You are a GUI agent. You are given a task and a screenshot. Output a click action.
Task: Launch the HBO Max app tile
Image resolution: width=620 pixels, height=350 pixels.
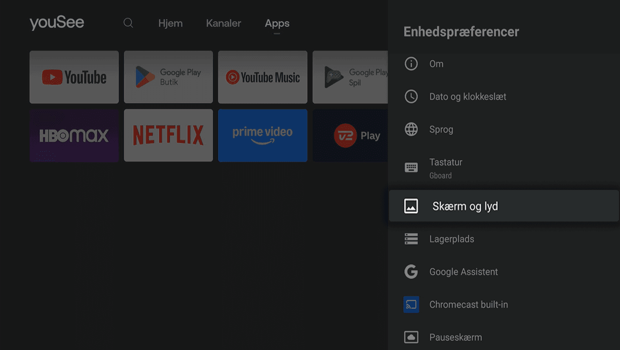click(74, 135)
